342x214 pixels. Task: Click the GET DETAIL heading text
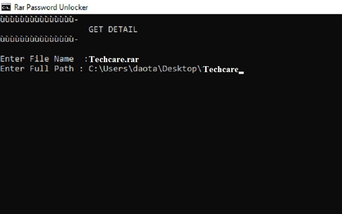click(113, 29)
